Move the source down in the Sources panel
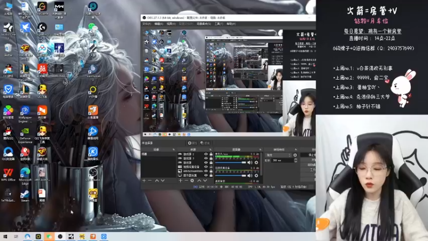Image resolution: width=428 pixels, height=241 pixels. tap(205, 180)
